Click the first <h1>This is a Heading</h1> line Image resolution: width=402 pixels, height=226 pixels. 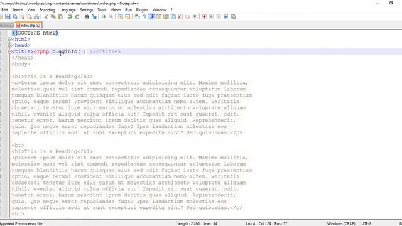[52, 77]
